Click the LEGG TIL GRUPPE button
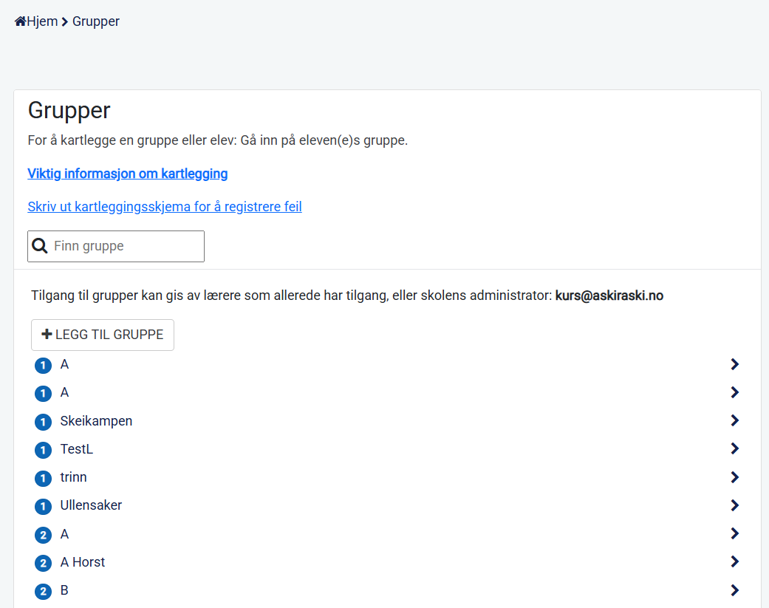This screenshot has width=769, height=608. pyautogui.click(x=103, y=335)
